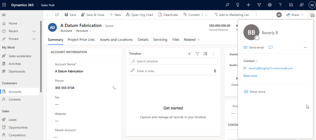Click the phone call icon beside Phone
The height and width of the screenshot is (140, 316).
(114, 88)
